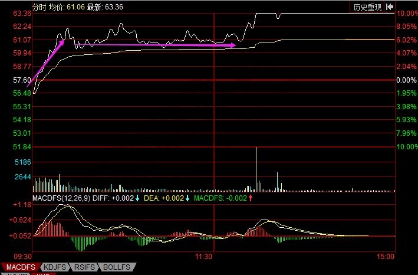Click the cyan down arrow after the DIFF value

137,198
